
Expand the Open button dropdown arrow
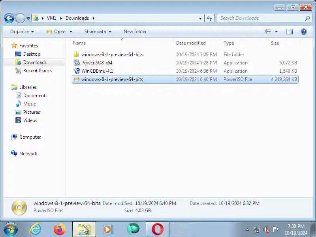coord(71,32)
